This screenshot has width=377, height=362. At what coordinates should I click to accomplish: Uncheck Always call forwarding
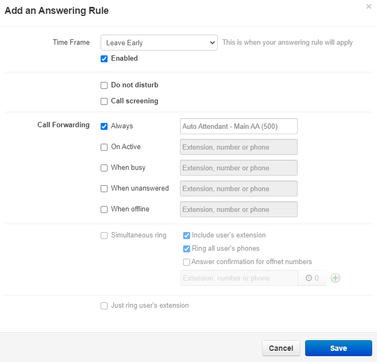[x=104, y=126]
